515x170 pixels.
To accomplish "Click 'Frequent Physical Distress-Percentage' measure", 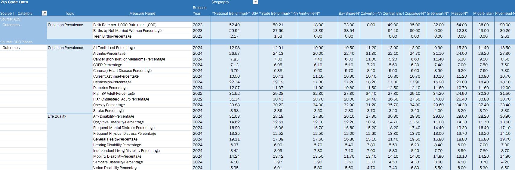I will (x=125, y=134).
